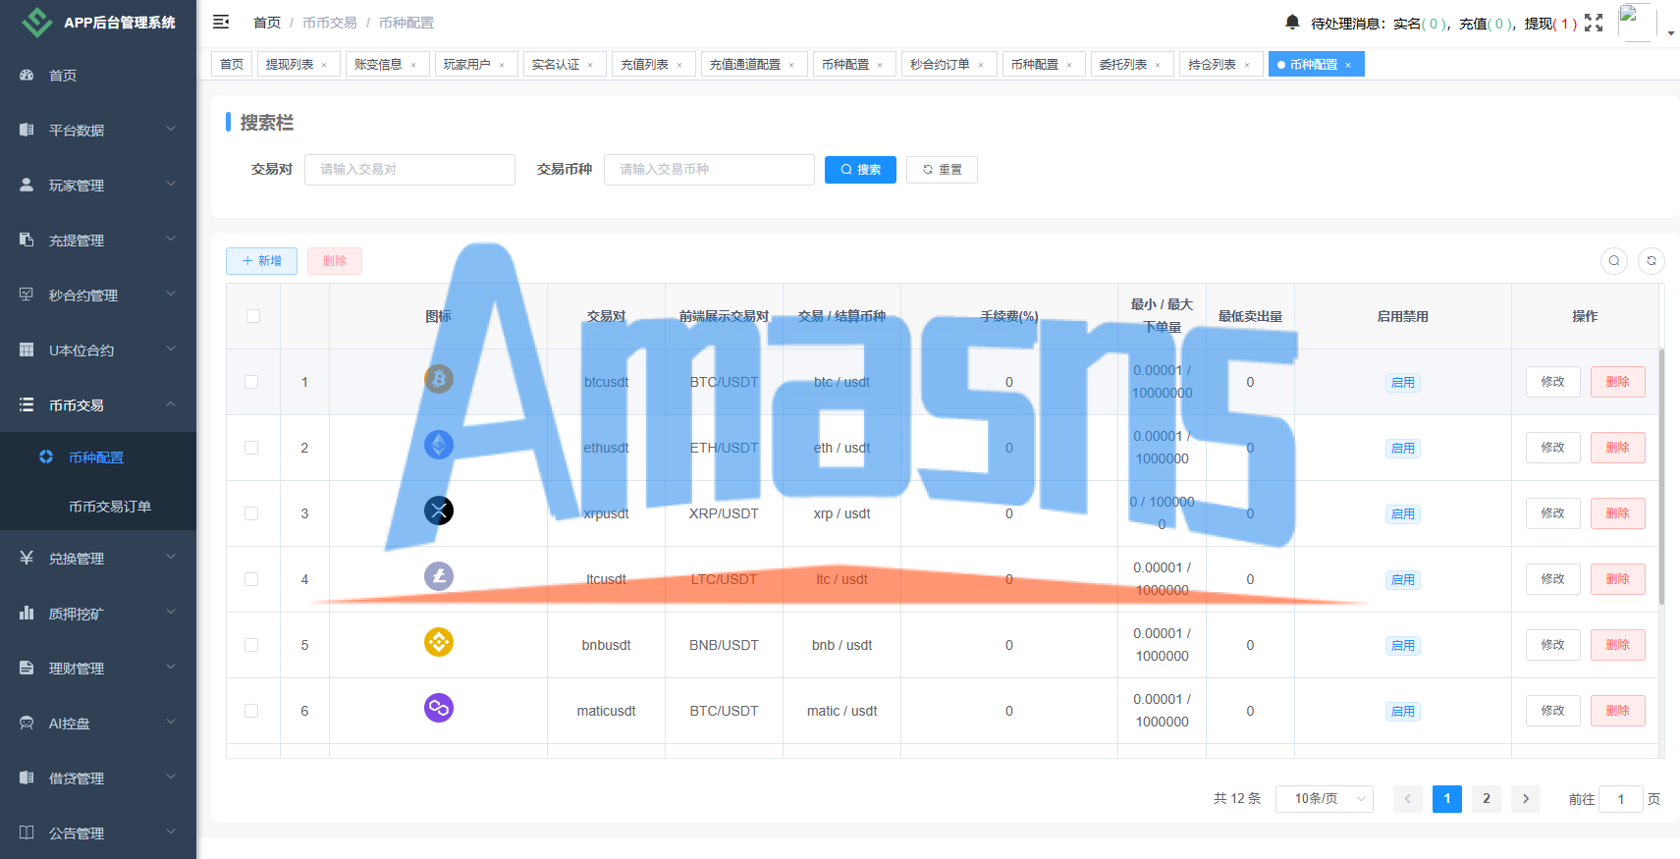Click the Ethereum coin icon
Viewport: 1680px width, 859px height.
tap(439, 445)
